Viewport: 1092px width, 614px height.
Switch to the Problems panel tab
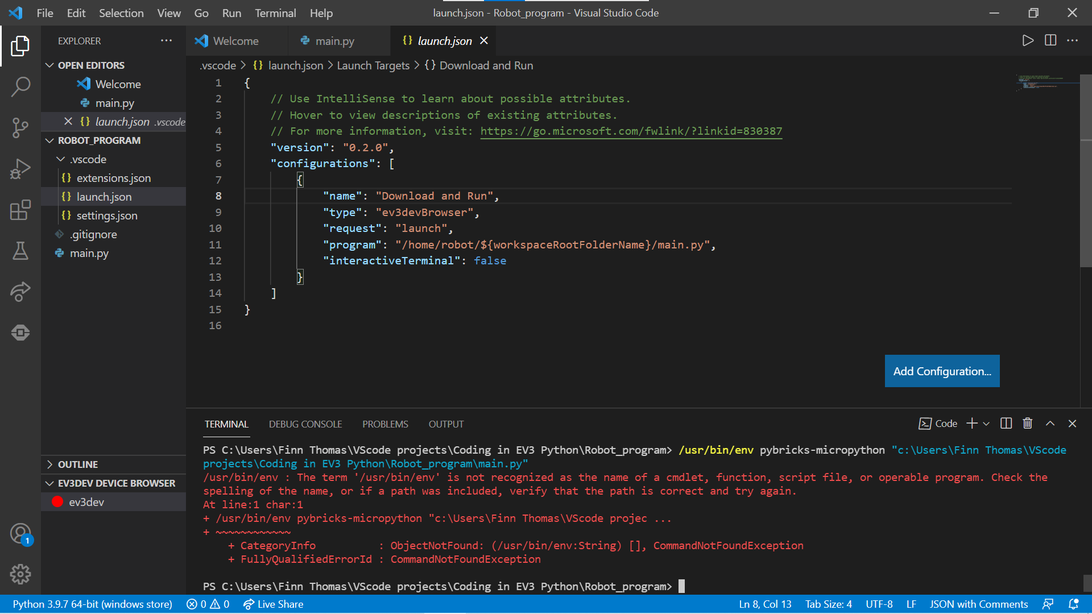[385, 424]
